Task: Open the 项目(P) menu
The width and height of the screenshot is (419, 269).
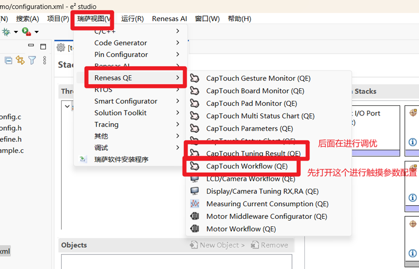Action: click(58, 19)
